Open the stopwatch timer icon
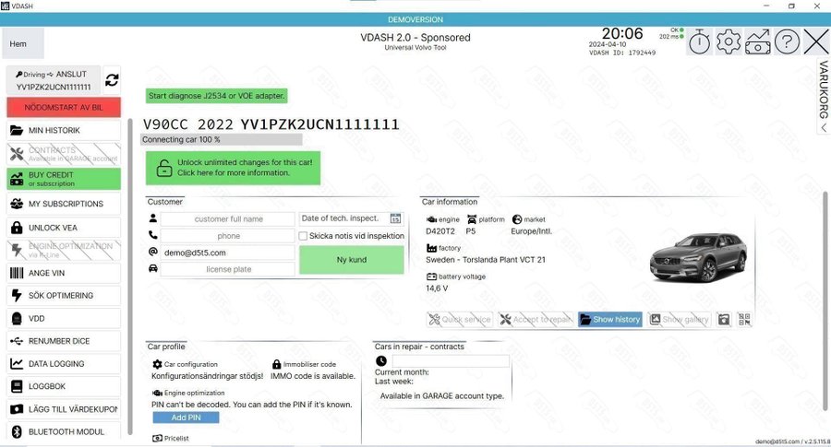The height and width of the screenshot is (447, 831). [x=699, y=41]
